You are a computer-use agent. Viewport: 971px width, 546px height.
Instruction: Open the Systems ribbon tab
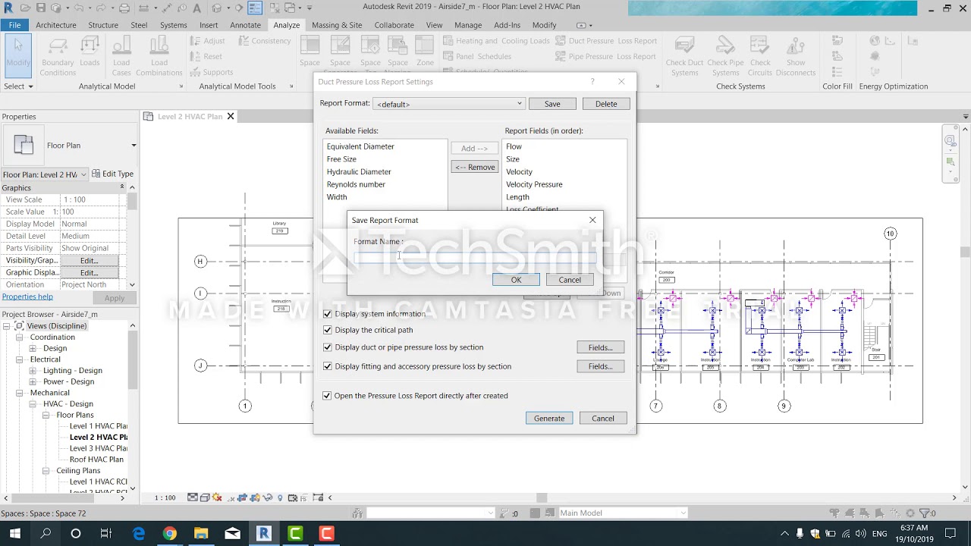[173, 25]
